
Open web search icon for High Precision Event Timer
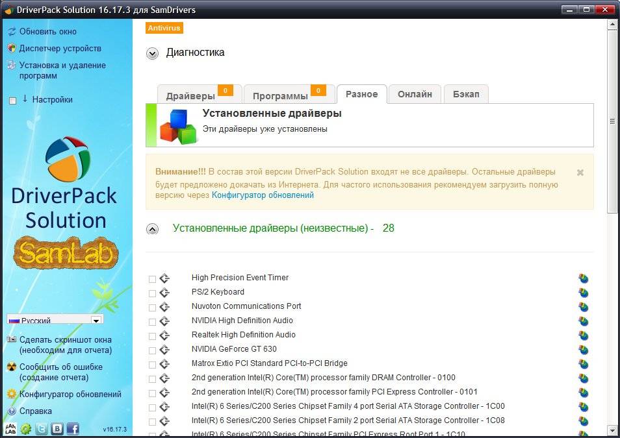coord(583,278)
